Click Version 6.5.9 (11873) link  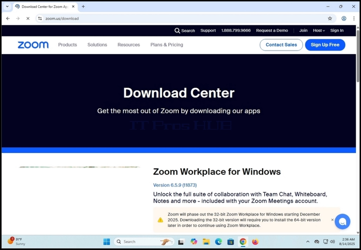tap(175, 185)
